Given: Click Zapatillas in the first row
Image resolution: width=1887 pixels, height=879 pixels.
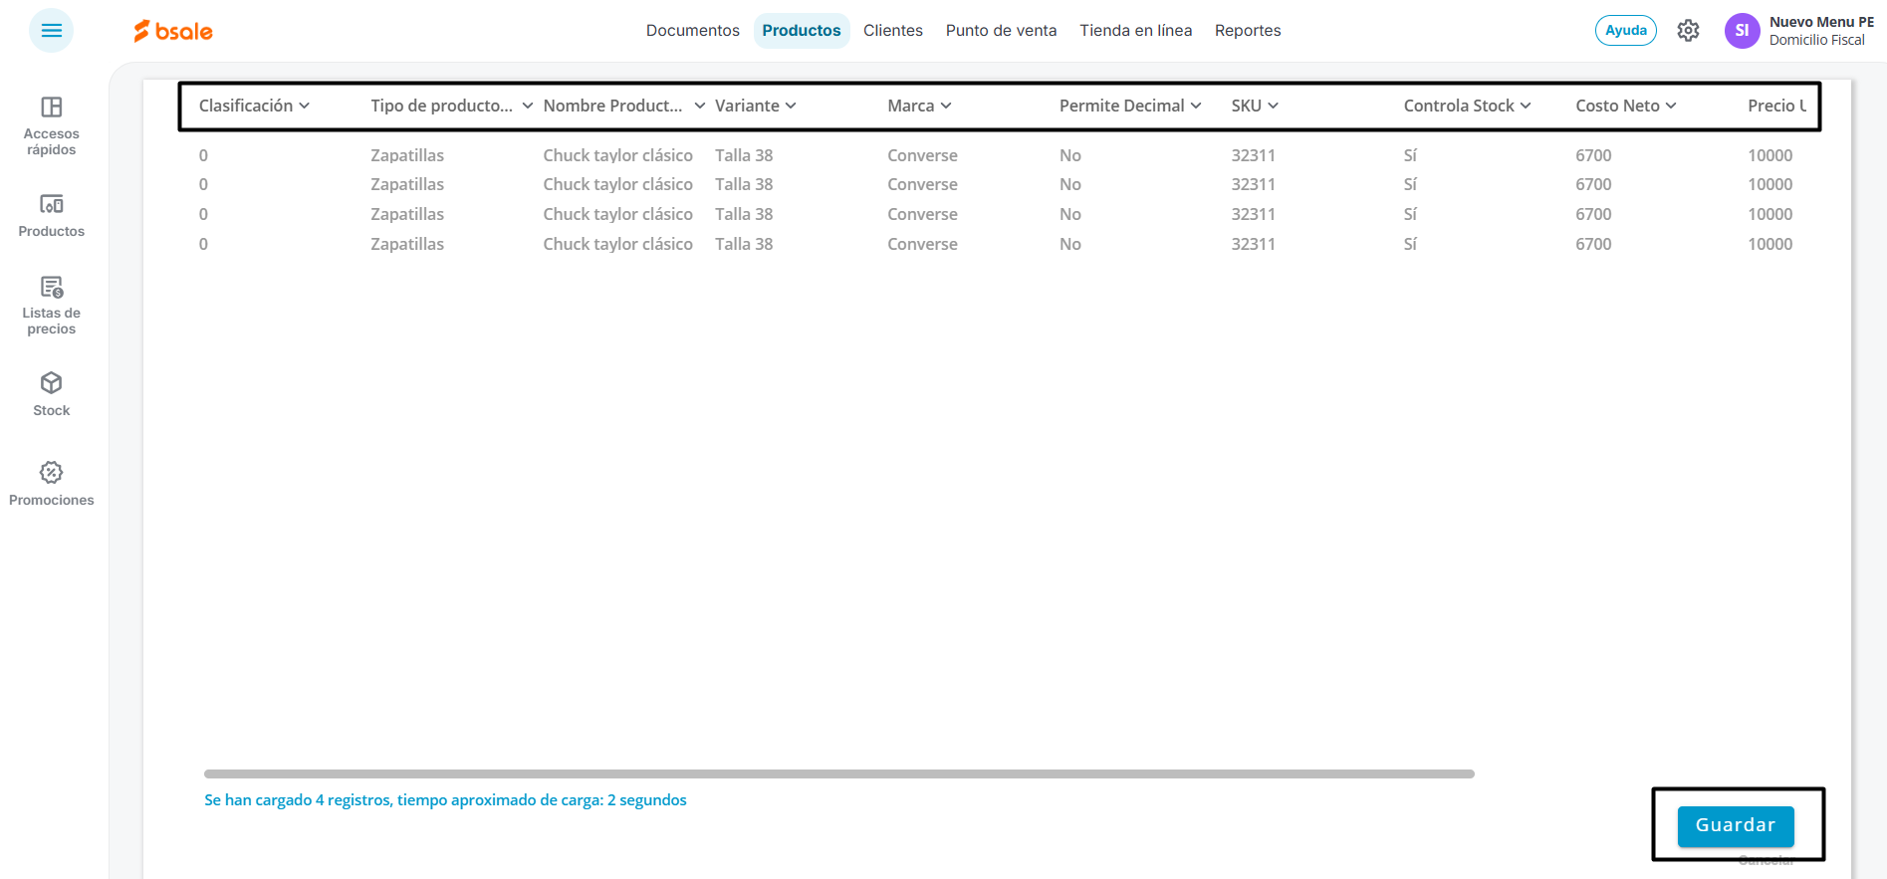Looking at the screenshot, I should pyautogui.click(x=407, y=155).
